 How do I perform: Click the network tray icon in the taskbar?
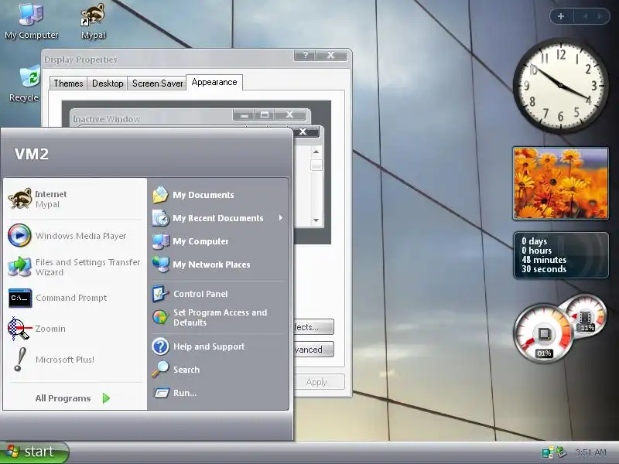pyautogui.click(x=547, y=452)
